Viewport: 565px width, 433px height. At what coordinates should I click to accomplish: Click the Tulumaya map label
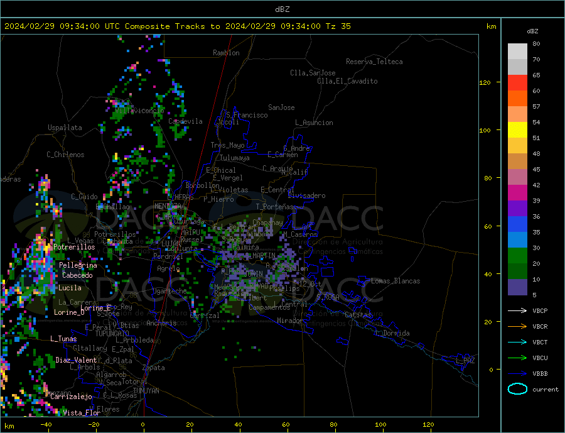click(x=235, y=158)
